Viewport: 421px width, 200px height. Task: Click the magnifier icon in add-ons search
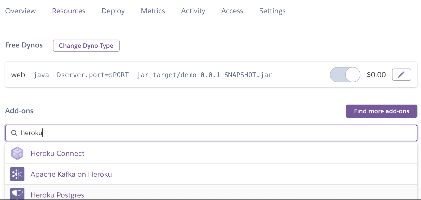click(14, 133)
